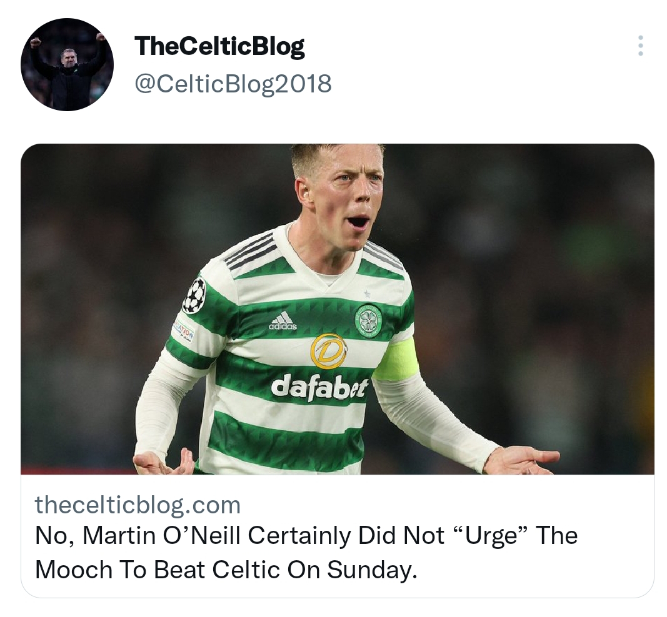Open the Martin O'Neill article headline

306,553
